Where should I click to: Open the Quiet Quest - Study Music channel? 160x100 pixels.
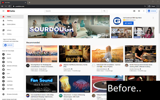pos(38,69)
